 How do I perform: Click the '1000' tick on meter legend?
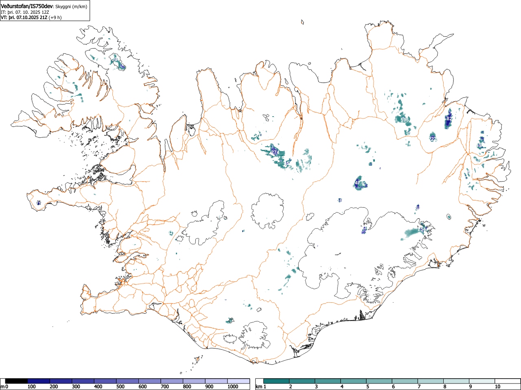pyautogui.click(x=233, y=387)
